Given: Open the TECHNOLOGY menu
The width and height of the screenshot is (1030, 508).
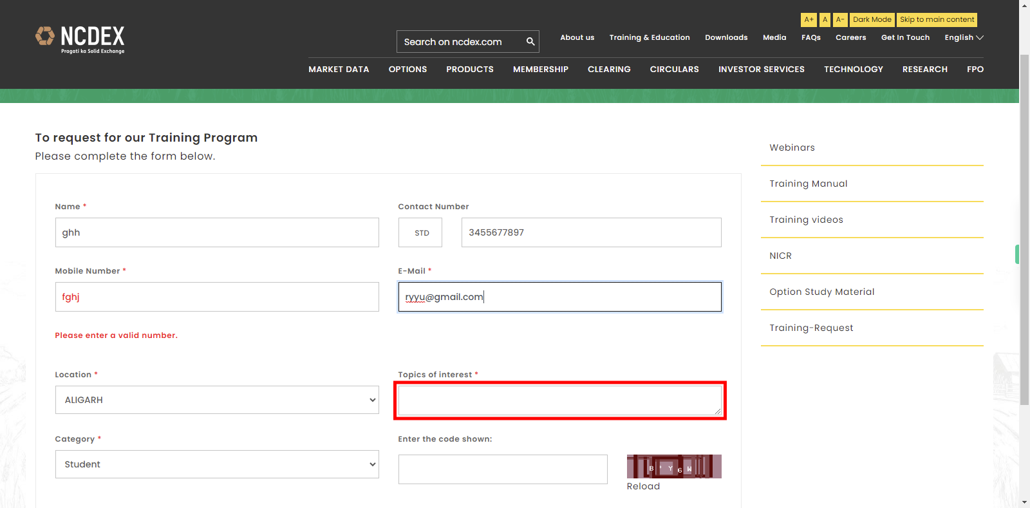Looking at the screenshot, I should click(x=854, y=69).
